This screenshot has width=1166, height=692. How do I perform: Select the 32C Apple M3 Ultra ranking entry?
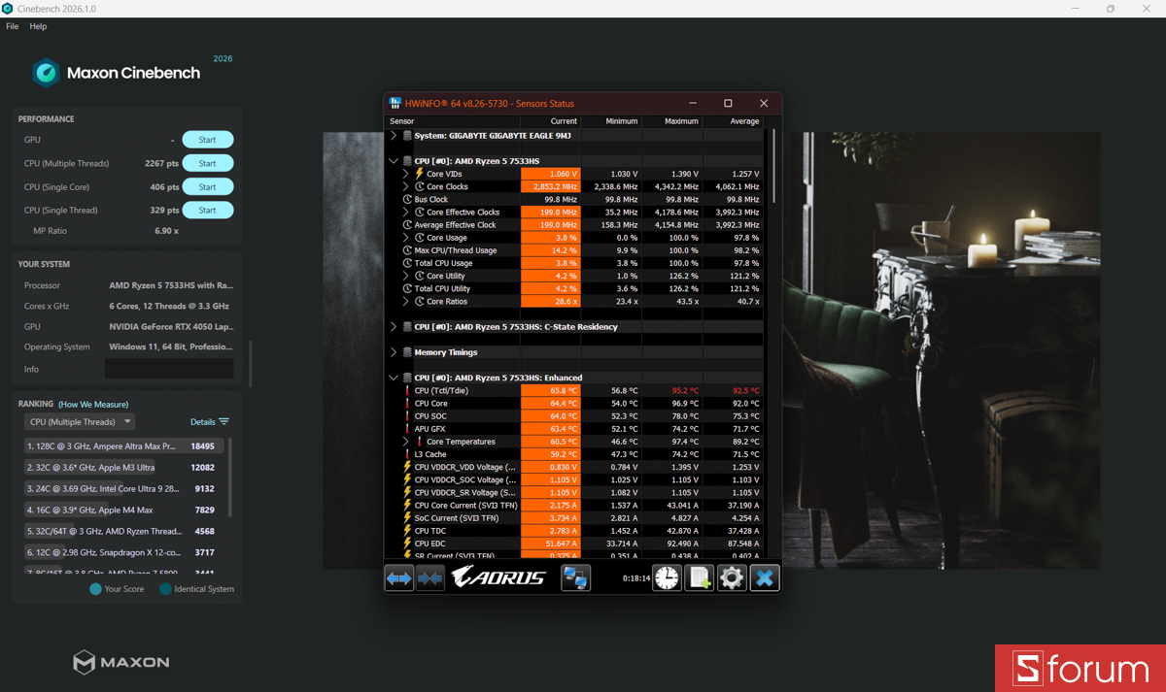point(123,468)
